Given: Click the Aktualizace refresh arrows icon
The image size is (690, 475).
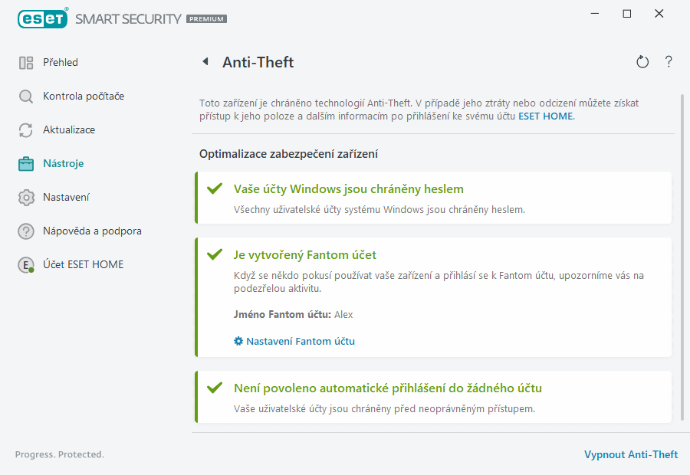Looking at the screenshot, I should pyautogui.click(x=26, y=130).
